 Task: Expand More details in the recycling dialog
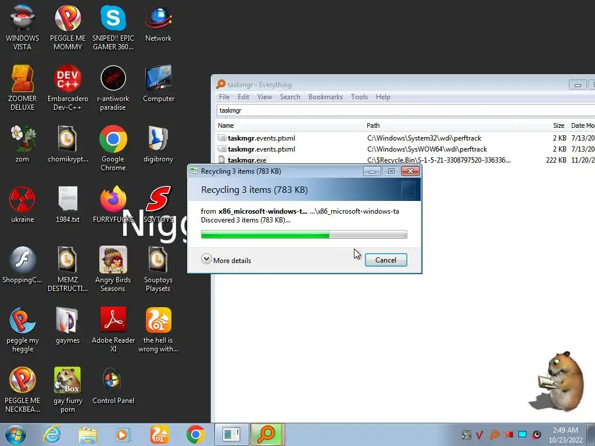coord(226,260)
